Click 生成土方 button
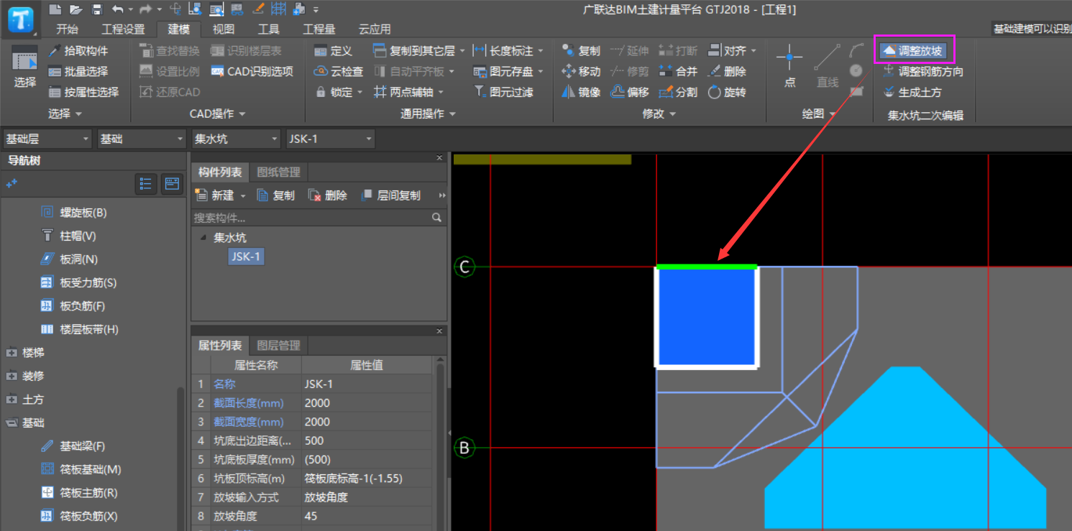1072x531 pixels. (x=912, y=92)
